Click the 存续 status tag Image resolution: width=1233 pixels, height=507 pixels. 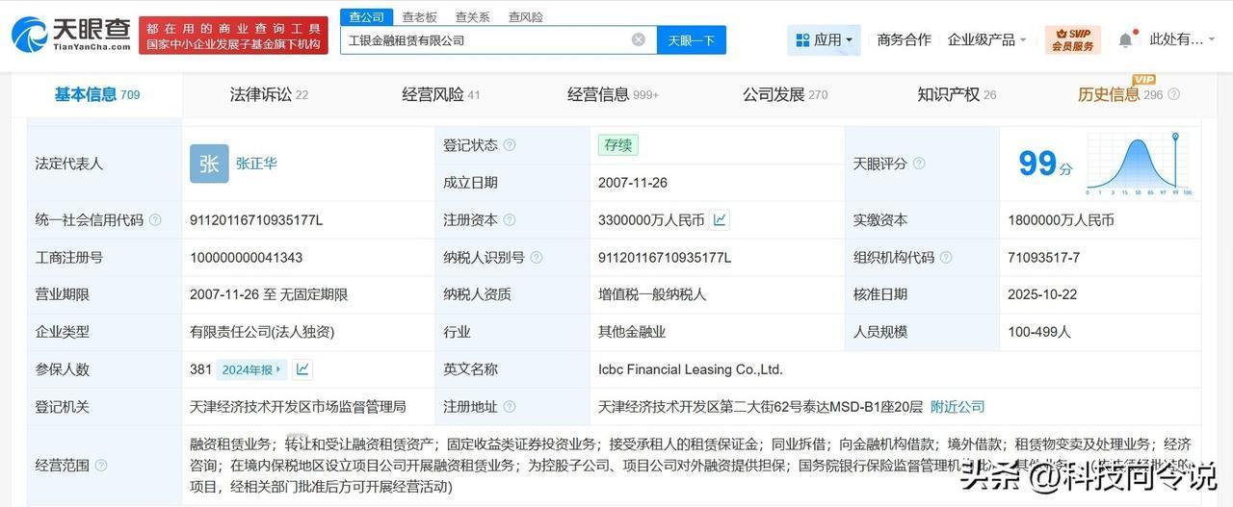coord(617,145)
